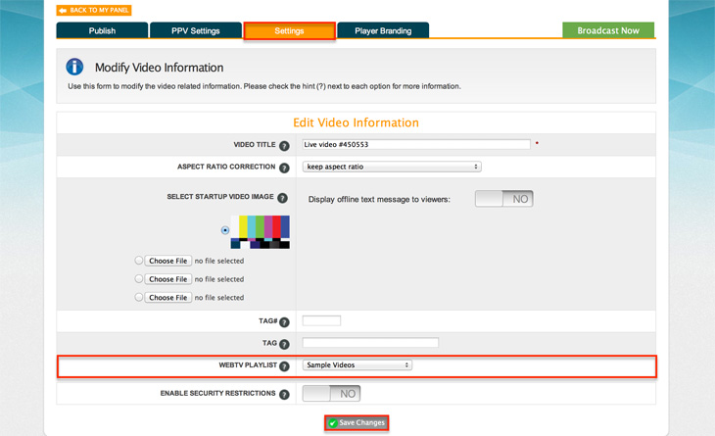
Task: Toggle Display offline text message switch
Action: 503,199
